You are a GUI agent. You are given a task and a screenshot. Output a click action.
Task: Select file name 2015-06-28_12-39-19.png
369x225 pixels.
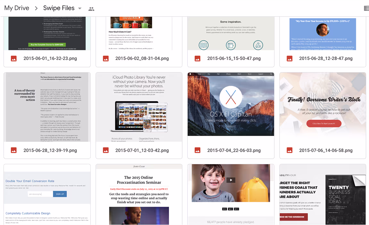point(50,150)
